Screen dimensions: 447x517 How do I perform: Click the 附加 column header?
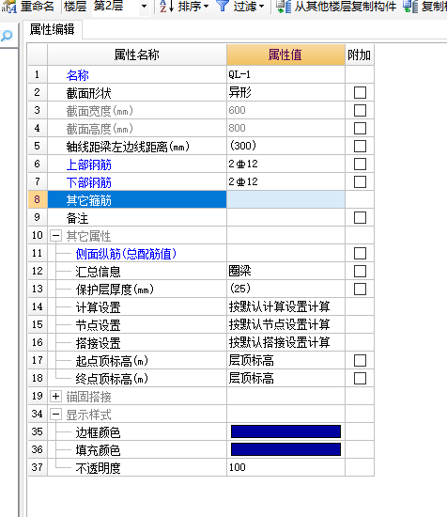(x=360, y=55)
